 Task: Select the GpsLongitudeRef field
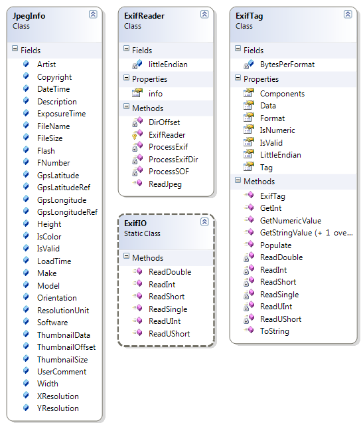pyautogui.click(x=67, y=212)
